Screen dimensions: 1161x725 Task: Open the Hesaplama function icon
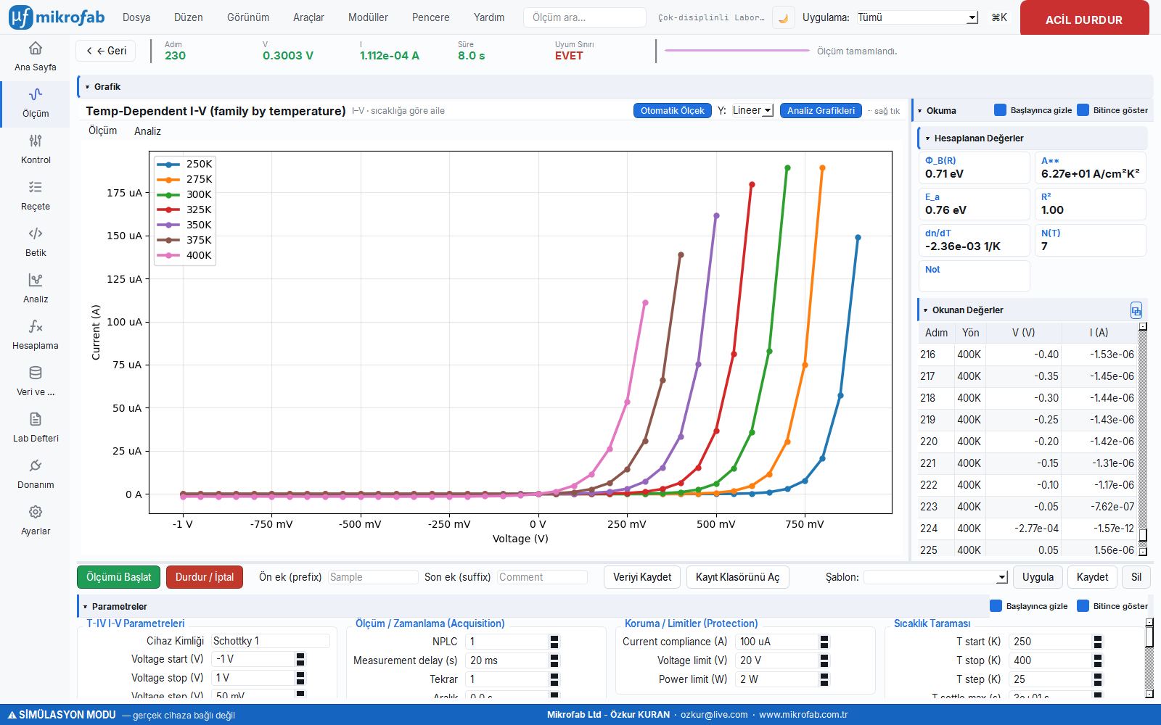click(x=36, y=326)
